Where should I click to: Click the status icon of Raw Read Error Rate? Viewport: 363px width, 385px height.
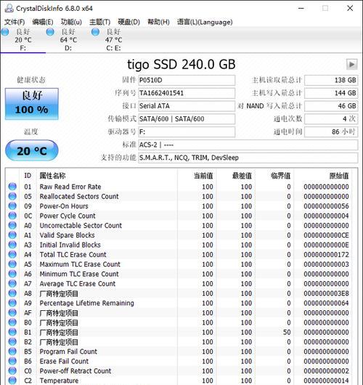point(12,187)
